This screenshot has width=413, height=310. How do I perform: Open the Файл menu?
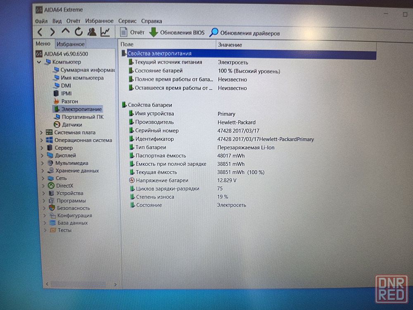click(x=41, y=21)
